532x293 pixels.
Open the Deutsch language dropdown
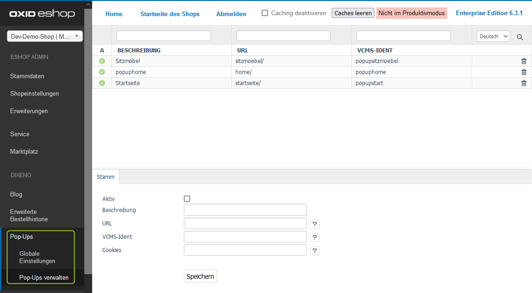493,36
